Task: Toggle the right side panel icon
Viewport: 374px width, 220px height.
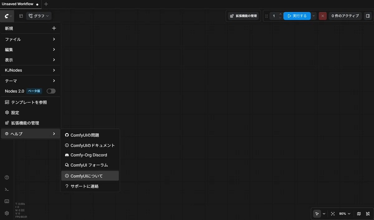Action: click(x=368, y=16)
